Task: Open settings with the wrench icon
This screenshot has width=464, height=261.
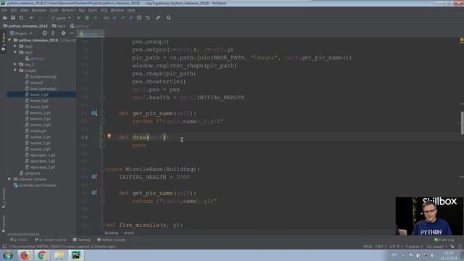Action: (x=158, y=17)
